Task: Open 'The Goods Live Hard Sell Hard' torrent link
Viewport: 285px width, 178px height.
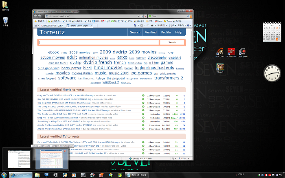Action: (x=62, y=114)
